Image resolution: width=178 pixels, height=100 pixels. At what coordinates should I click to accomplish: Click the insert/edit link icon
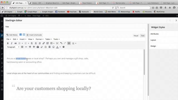(x=44, y=43)
